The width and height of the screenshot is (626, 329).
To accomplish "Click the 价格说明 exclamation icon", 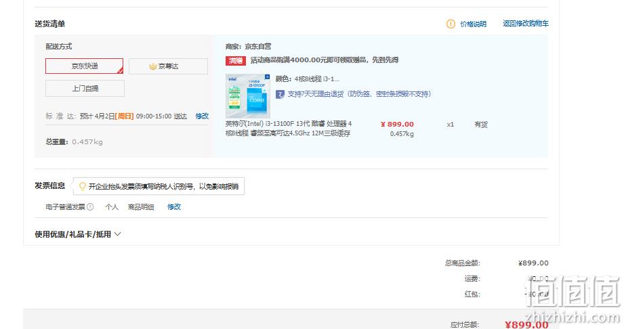I will point(451,24).
